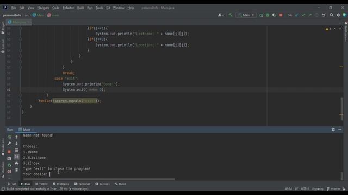The image size is (348, 195).
Task: Open the Code menu
Action: point(55,8)
